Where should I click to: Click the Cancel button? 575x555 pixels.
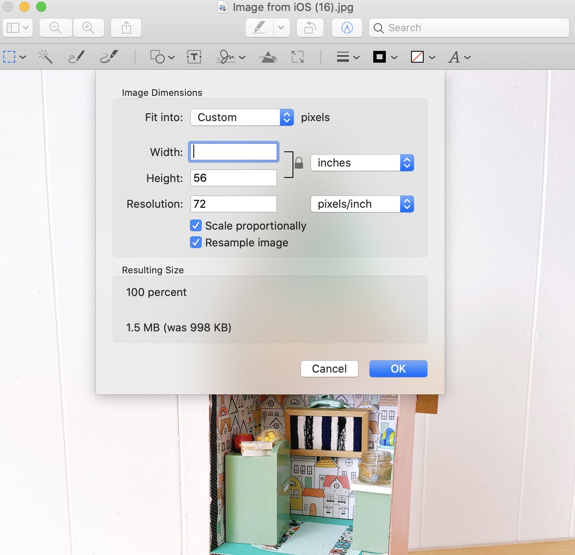(x=329, y=369)
